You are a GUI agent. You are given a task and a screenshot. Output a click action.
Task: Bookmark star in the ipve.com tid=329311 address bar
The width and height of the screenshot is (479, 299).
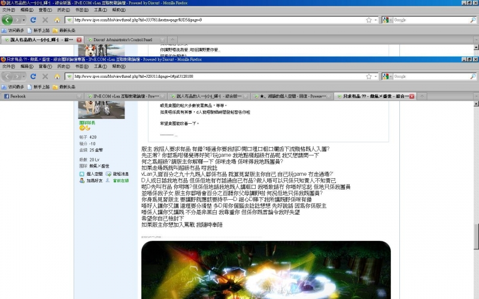pyautogui.click(x=369, y=77)
